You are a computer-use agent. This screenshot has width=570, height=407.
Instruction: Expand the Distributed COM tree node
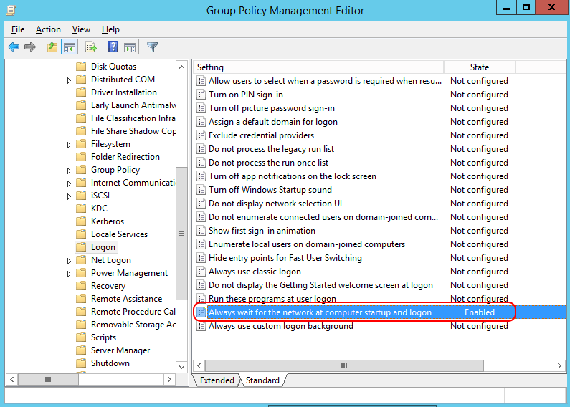coord(69,80)
